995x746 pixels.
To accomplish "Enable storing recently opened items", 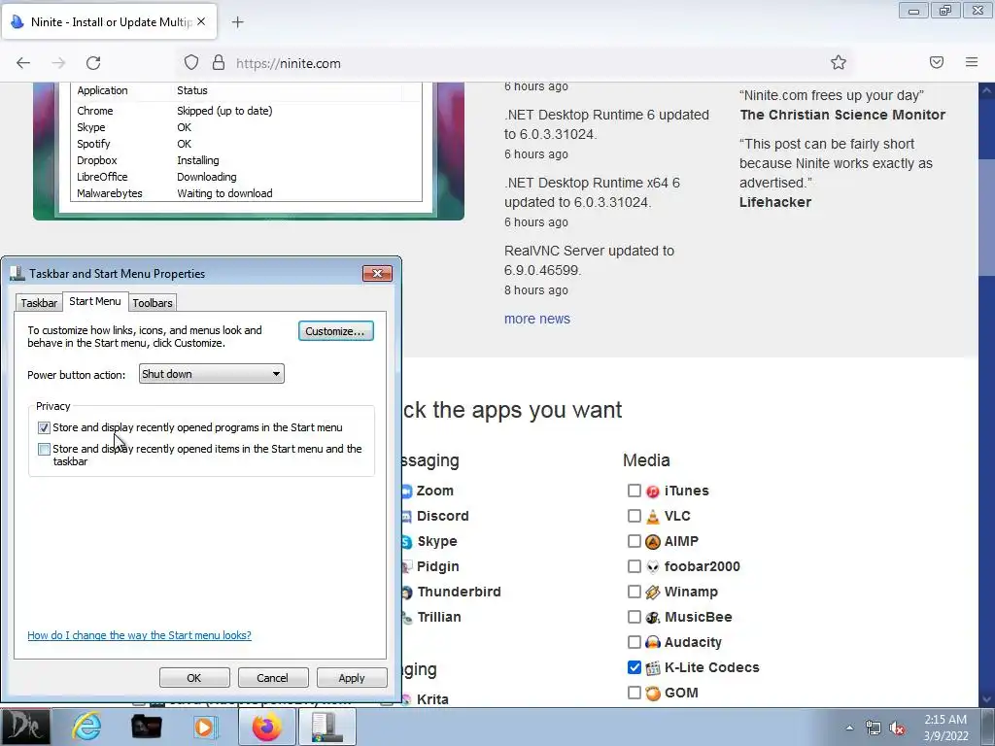I will pos(44,449).
